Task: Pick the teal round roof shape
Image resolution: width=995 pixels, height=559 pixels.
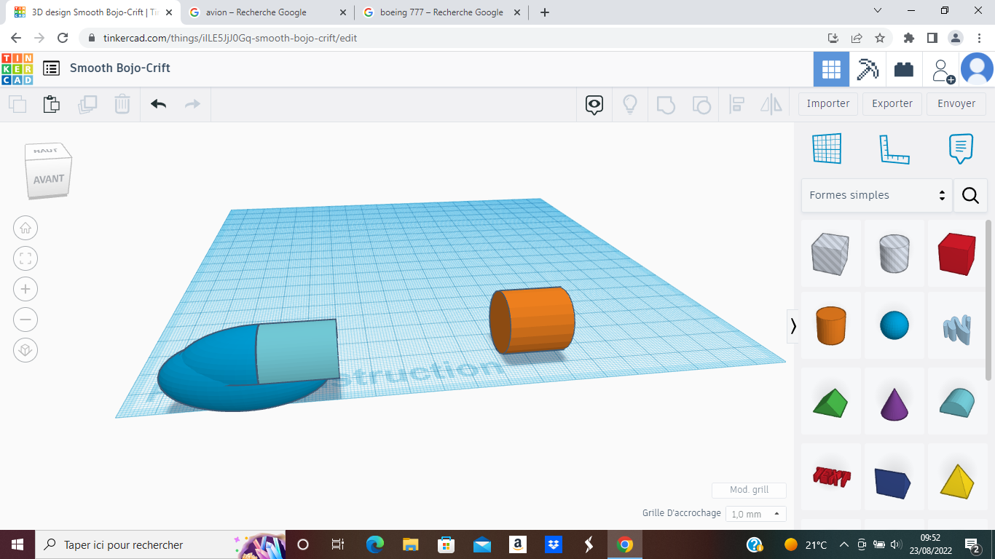Action: (957, 402)
